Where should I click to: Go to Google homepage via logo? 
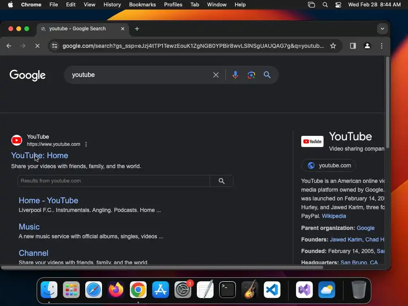[x=27, y=75]
